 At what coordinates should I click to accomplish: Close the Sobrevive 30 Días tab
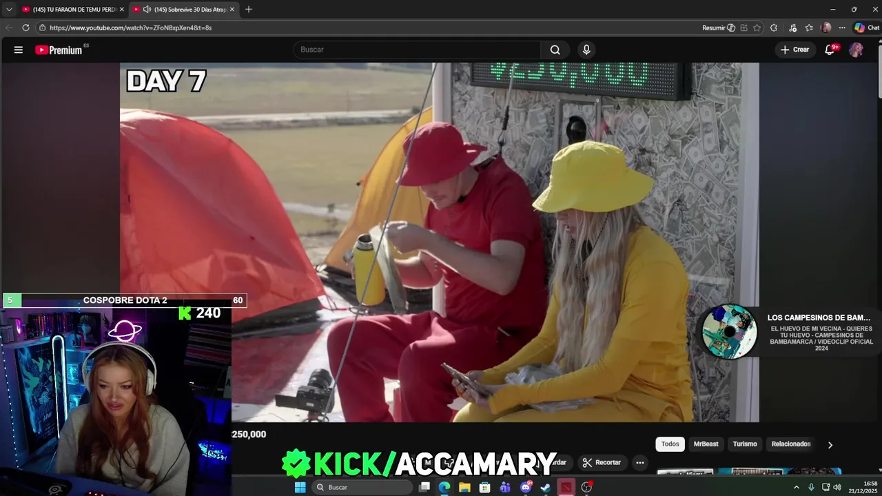(x=232, y=9)
